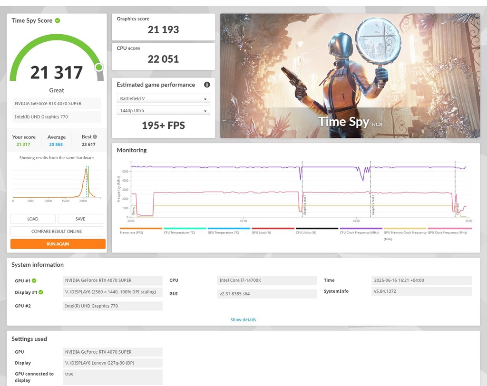Click COMPARE RESULT ONLINE button
The image size is (487, 386).
pyautogui.click(x=57, y=232)
